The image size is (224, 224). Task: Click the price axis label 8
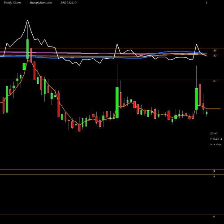(x=214, y=177)
